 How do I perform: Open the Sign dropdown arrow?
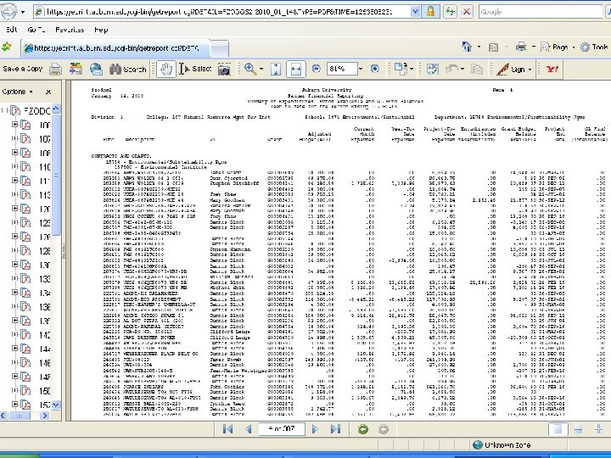coord(530,70)
